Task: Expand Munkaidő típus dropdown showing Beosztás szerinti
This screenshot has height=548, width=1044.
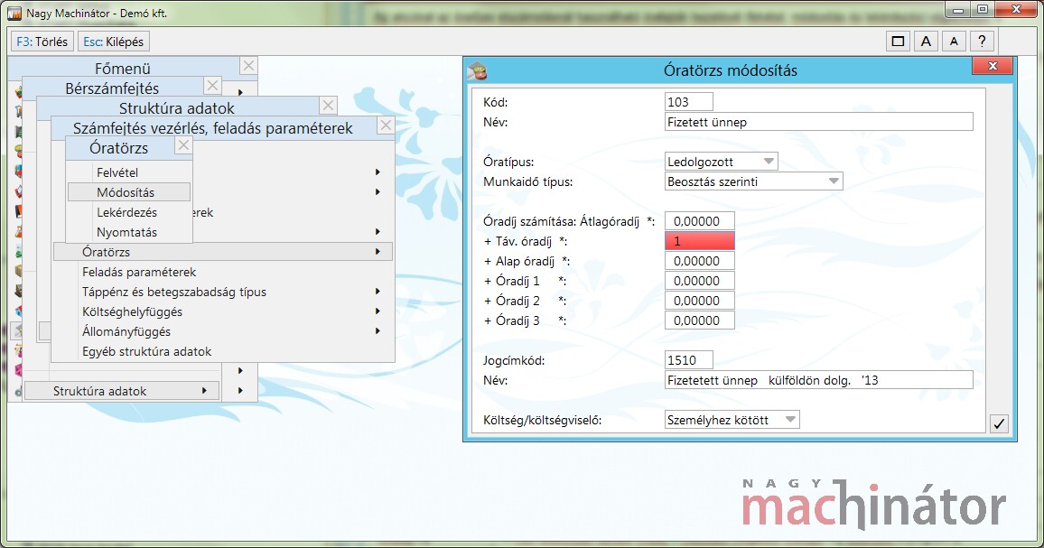Action: pyautogui.click(x=834, y=181)
